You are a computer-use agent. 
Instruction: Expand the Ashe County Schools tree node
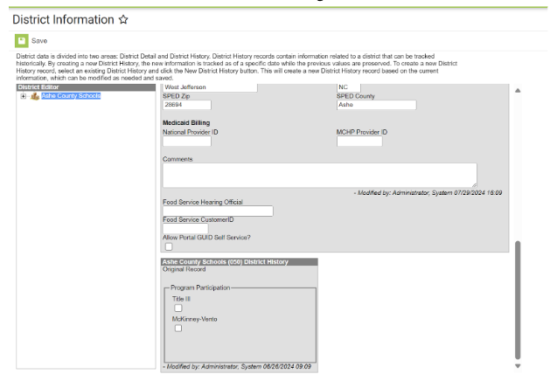point(24,96)
